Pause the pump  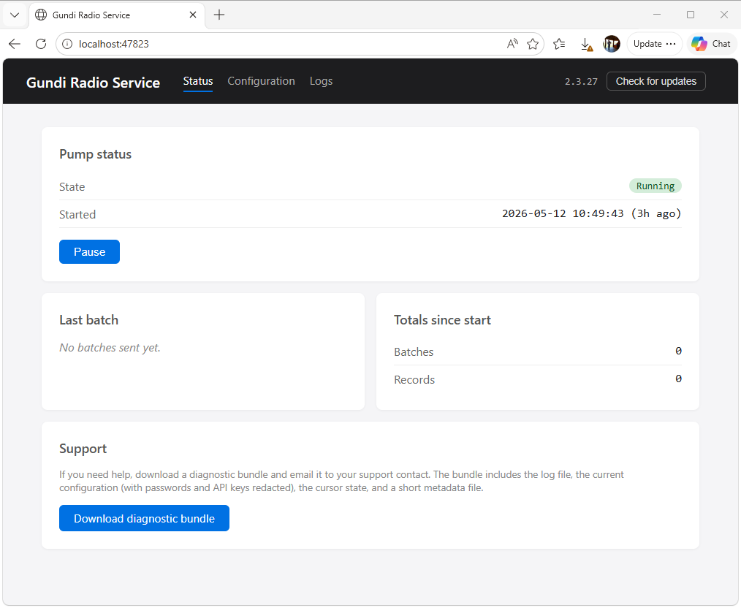(x=89, y=252)
